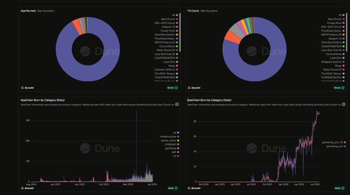
Task: Toggle 'gambling' category in burn chart legend
Action: coord(172,149)
